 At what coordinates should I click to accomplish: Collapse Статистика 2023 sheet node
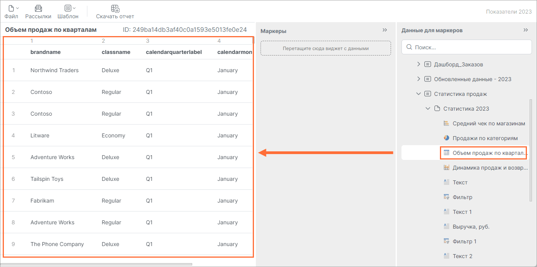tap(428, 108)
